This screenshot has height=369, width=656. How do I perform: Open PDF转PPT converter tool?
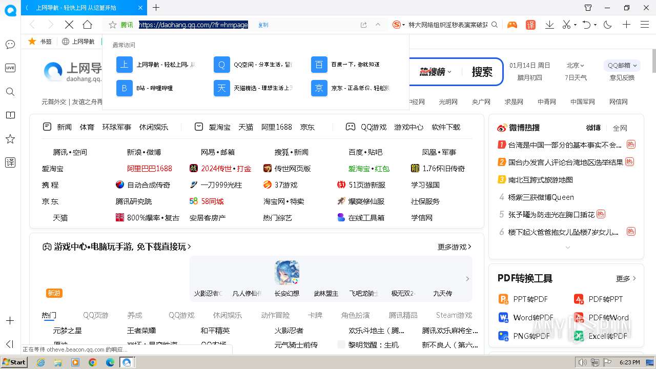(599, 299)
